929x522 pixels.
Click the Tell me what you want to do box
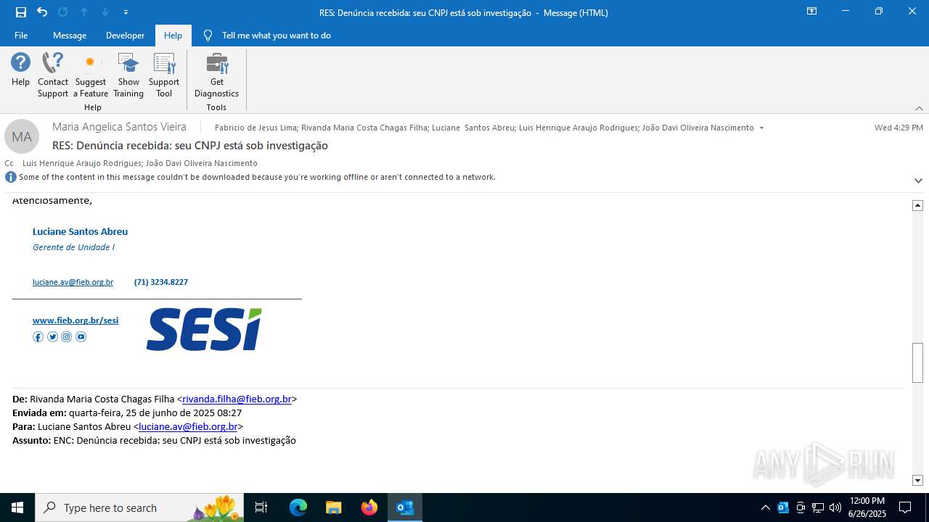(276, 36)
